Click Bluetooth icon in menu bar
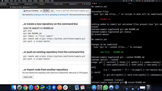The image size is (162, 91). (129, 1)
